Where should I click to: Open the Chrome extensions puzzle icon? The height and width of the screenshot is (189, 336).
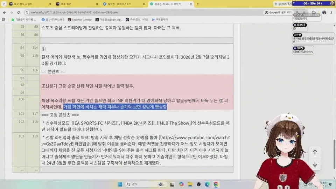tap(314, 13)
